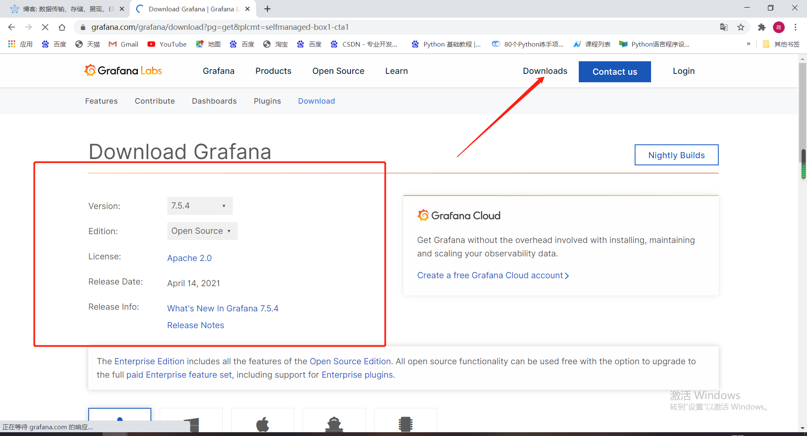The height and width of the screenshot is (436, 807).
Task: Open 80个Python练手项 bookmark
Action: coord(528,44)
